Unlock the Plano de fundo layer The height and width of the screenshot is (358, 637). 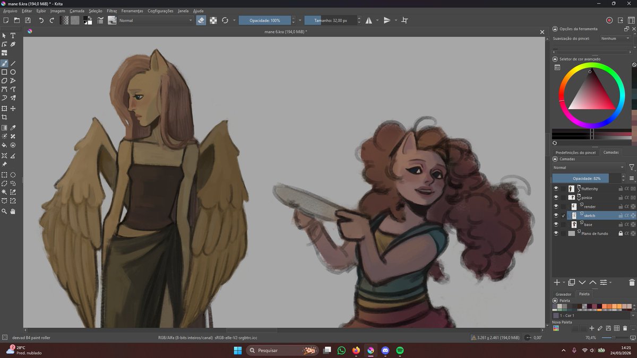(620, 233)
